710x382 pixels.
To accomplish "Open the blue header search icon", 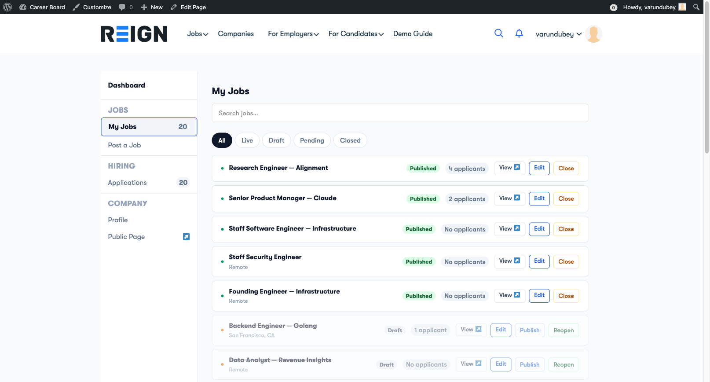I will (499, 33).
